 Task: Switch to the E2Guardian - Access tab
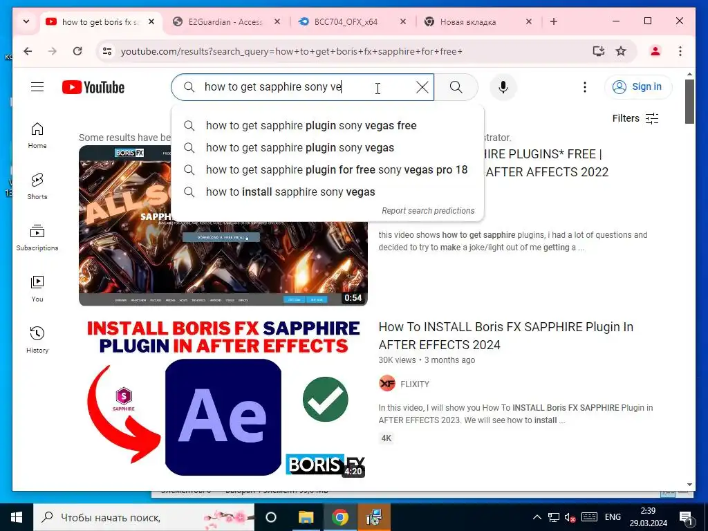tap(225, 21)
